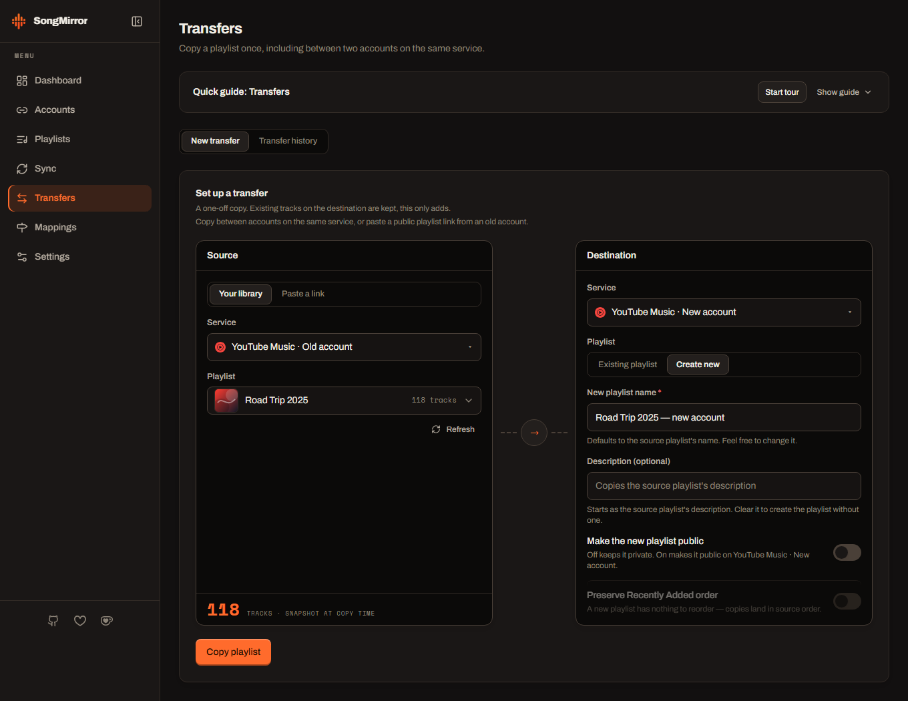Choose the Existing playlist option
Screen dimensions: 908x701
[x=628, y=365]
